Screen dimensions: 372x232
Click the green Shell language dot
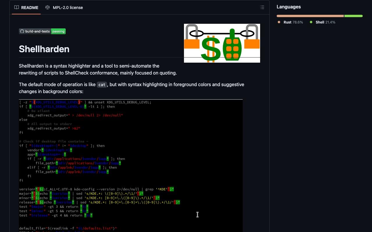coord(311,22)
